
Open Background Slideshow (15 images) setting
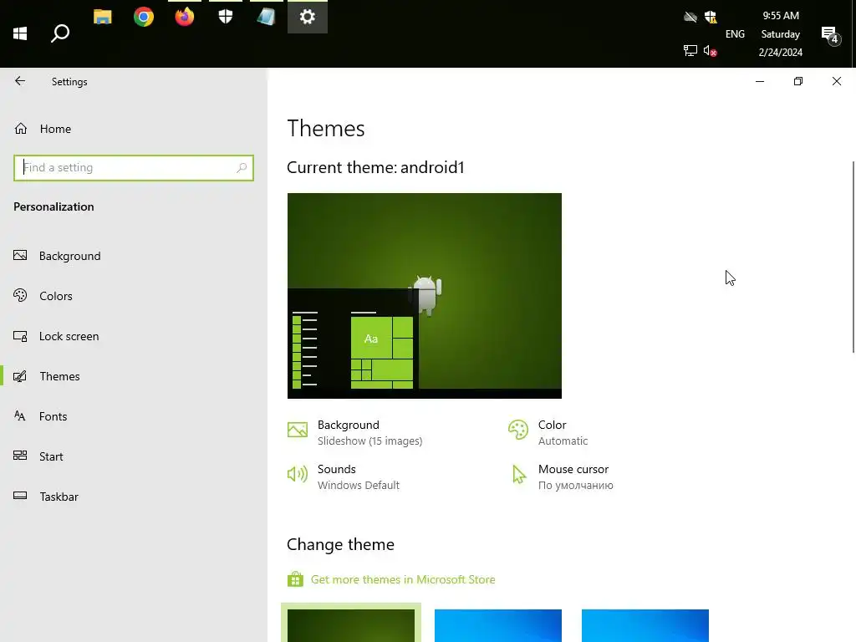click(355, 432)
